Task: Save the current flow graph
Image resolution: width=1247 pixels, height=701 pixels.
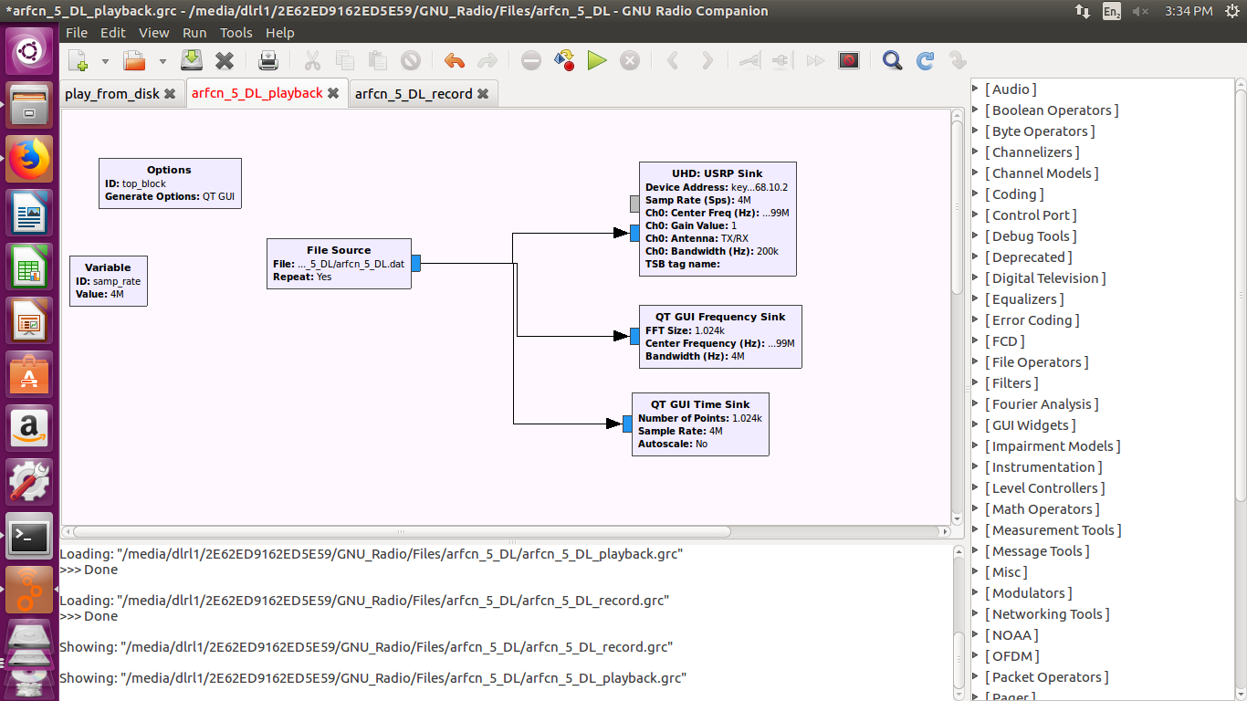Action: point(192,61)
